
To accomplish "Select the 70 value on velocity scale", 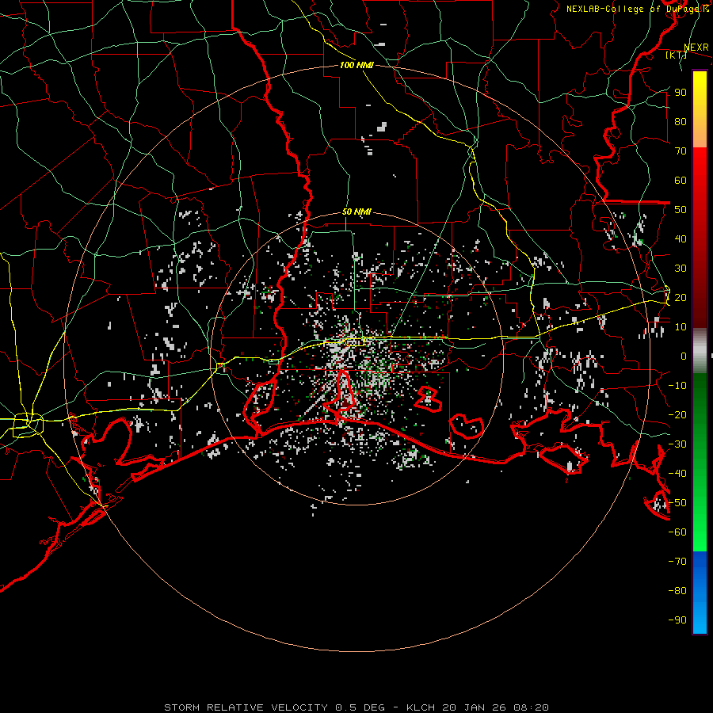I will click(x=681, y=151).
